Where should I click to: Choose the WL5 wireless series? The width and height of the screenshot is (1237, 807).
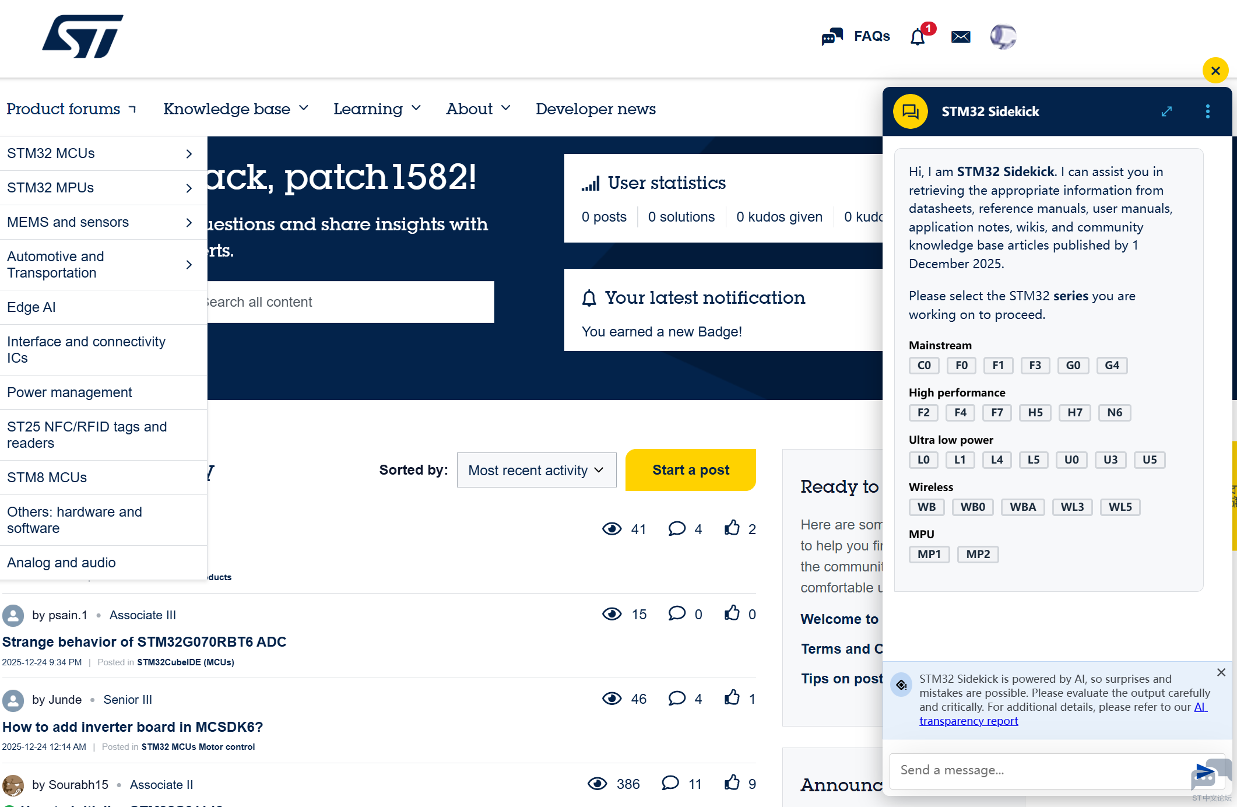tap(1120, 507)
